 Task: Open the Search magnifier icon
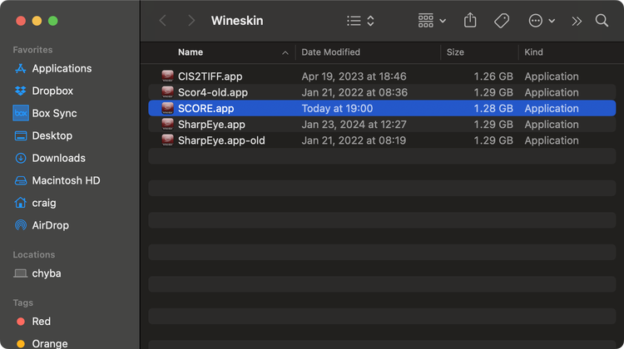tap(602, 21)
